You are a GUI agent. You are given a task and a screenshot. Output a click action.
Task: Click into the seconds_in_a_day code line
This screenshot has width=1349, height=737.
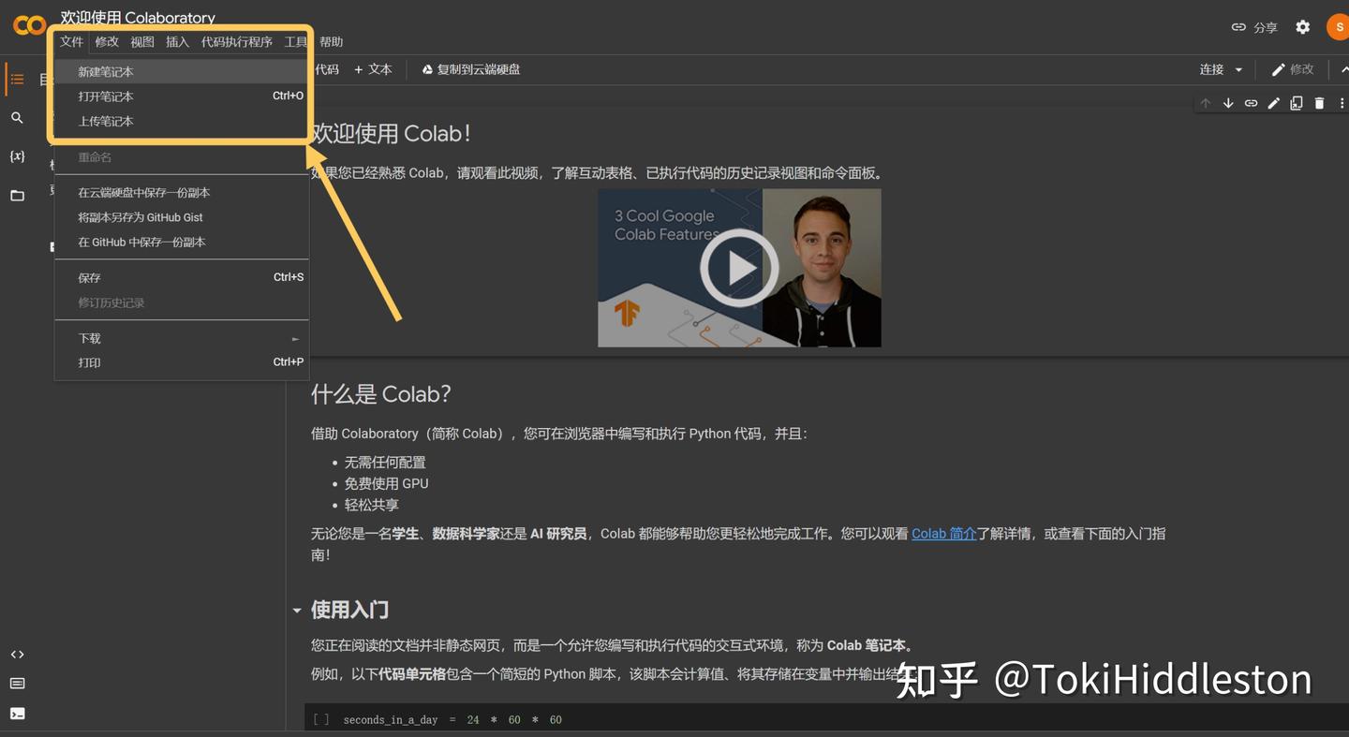click(452, 719)
